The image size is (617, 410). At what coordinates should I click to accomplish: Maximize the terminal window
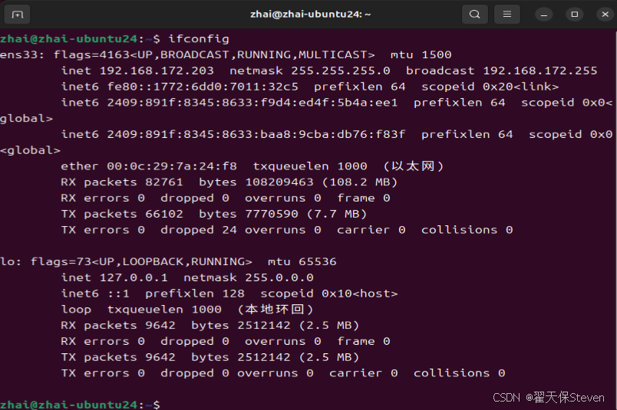coord(575,15)
